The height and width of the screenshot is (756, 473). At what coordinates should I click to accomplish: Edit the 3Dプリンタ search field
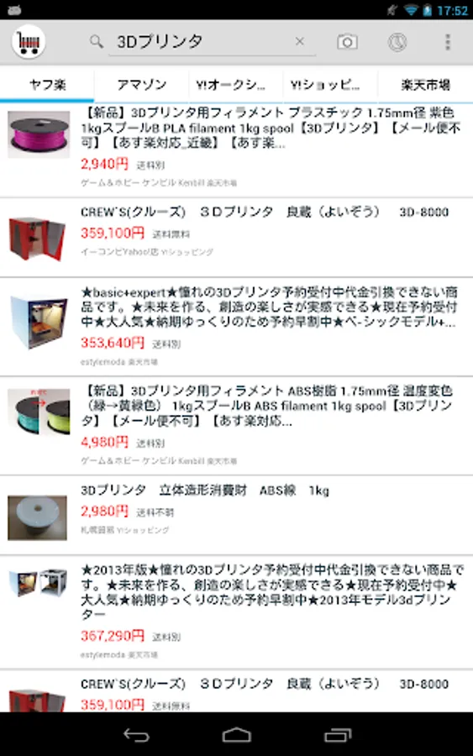(x=202, y=42)
